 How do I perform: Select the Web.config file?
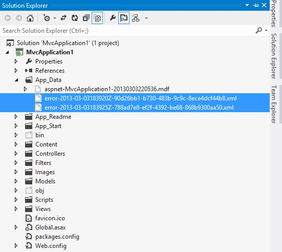[x=51, y=246]
